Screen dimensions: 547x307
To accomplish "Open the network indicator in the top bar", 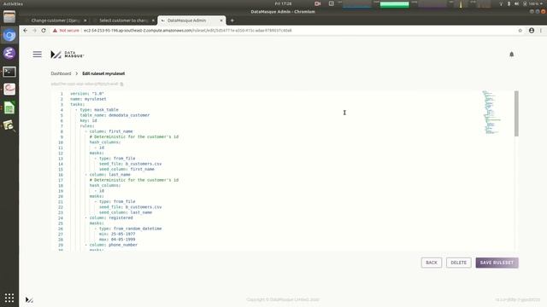I will 501,3.
